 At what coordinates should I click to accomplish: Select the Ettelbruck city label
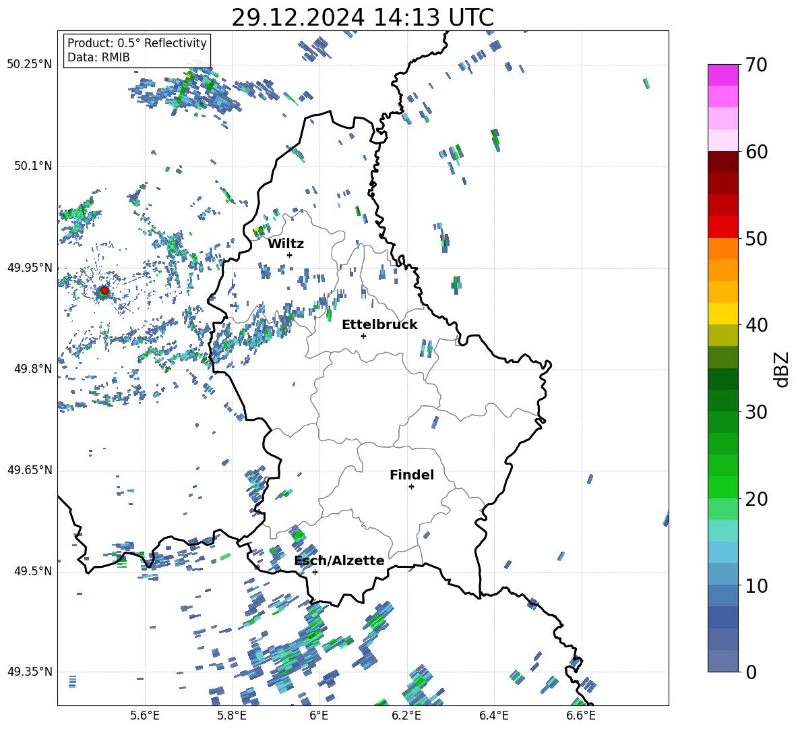click(379, 325)
